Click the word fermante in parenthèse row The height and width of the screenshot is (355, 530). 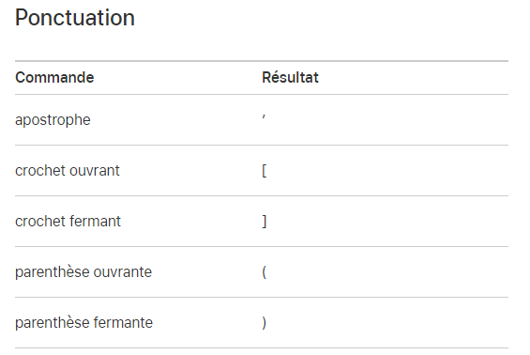[x=123, y=323]
